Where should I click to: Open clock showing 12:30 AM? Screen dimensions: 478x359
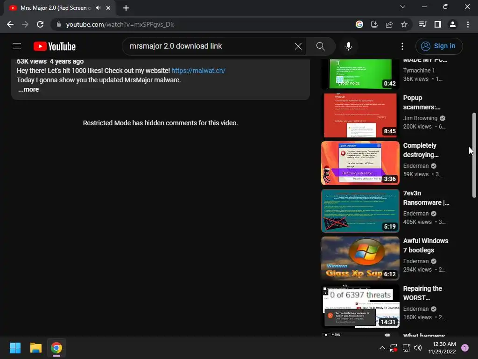pos(442,348)
